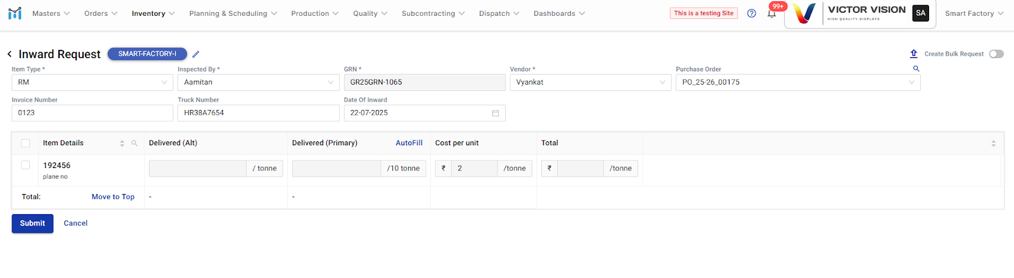Toggle the Create Bulk Request switch
The width and height of the screenshot is (1014, 278).
point(996,54)
